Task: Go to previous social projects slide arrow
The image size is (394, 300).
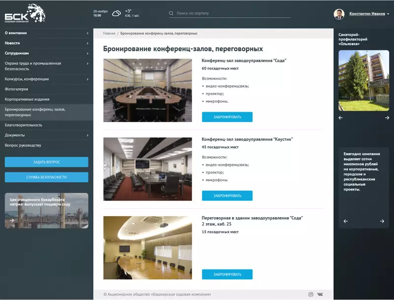Action: (x=346, y=221)
